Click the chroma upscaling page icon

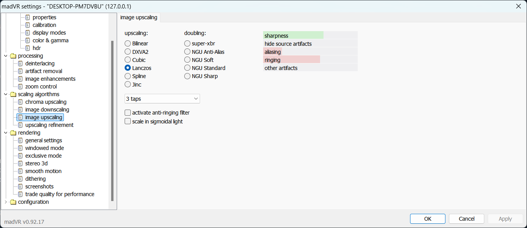tap(20, 102)
